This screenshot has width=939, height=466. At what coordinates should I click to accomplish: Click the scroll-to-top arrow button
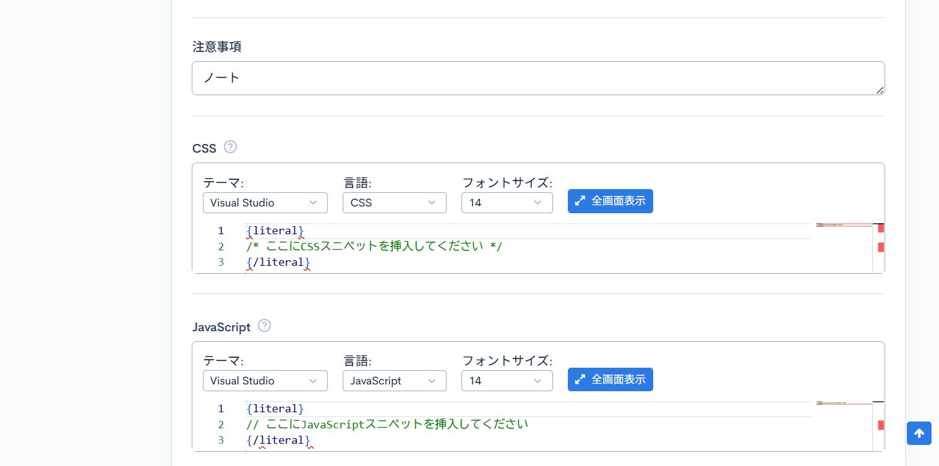(919, 433)
